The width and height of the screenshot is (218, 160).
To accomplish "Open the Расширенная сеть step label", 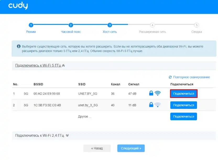I will [x=152, y=32].
